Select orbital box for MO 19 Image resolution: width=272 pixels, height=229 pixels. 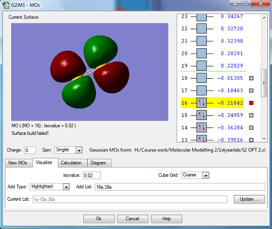click(x=201, y=66)
